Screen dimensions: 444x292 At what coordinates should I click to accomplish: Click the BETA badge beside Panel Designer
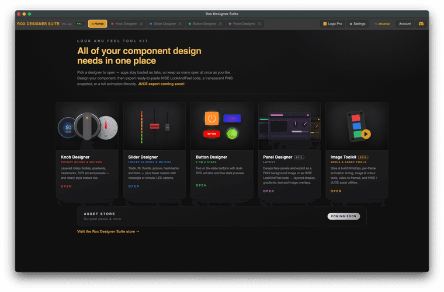[x=299, y=157]
